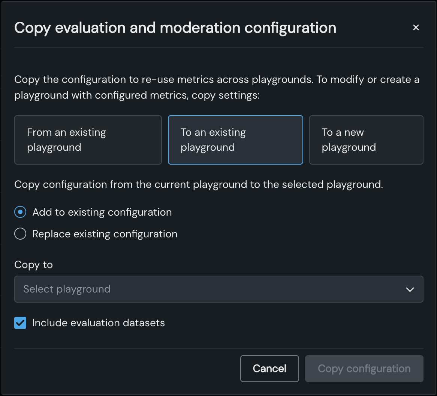Viewport: 437px width, 396px height.
Task: Close the dialog with the X icon
Action: [416, 27]
